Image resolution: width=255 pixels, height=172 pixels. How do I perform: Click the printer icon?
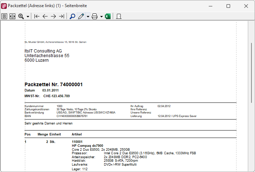click(95, 16)
